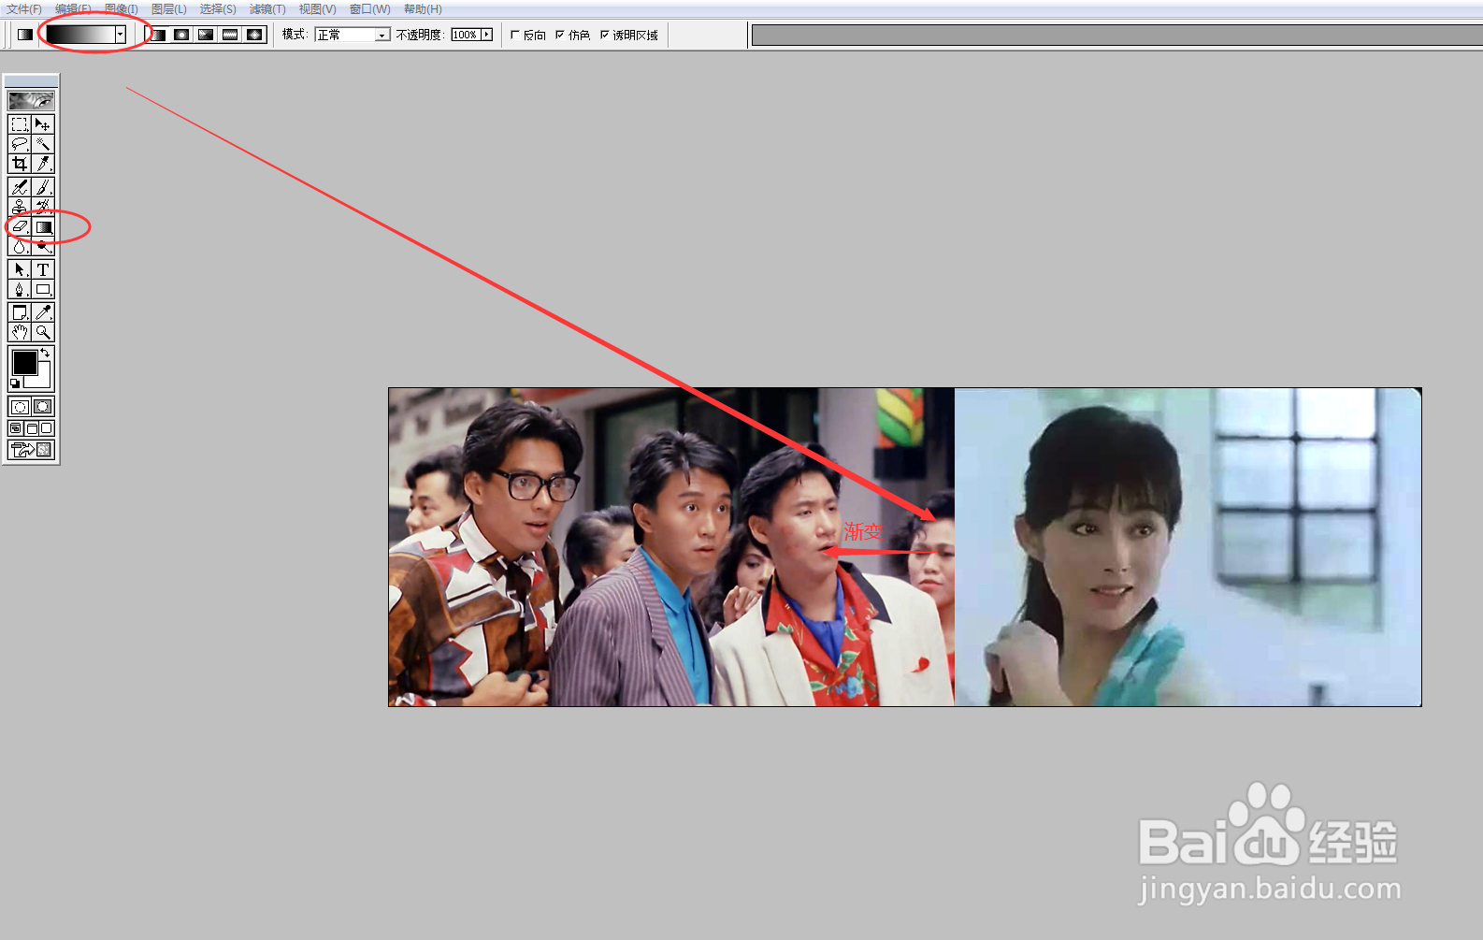This screenshot has width=1483, height=940.
Task: Open the 文件(F) menu
Action: (x=23, y=9)
